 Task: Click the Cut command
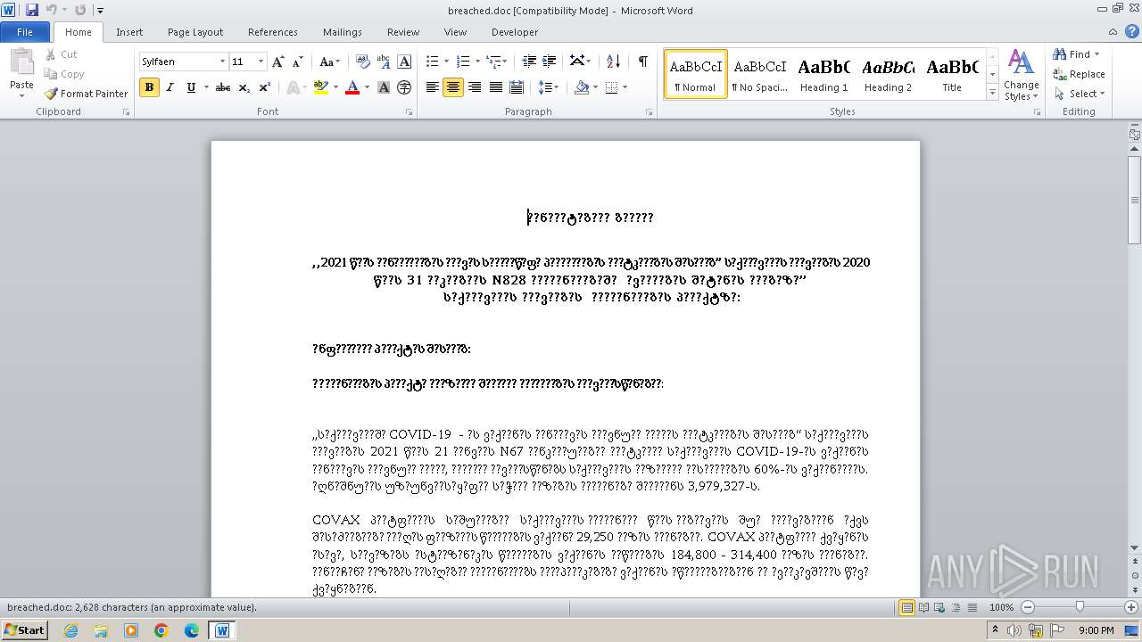point(61,54)
